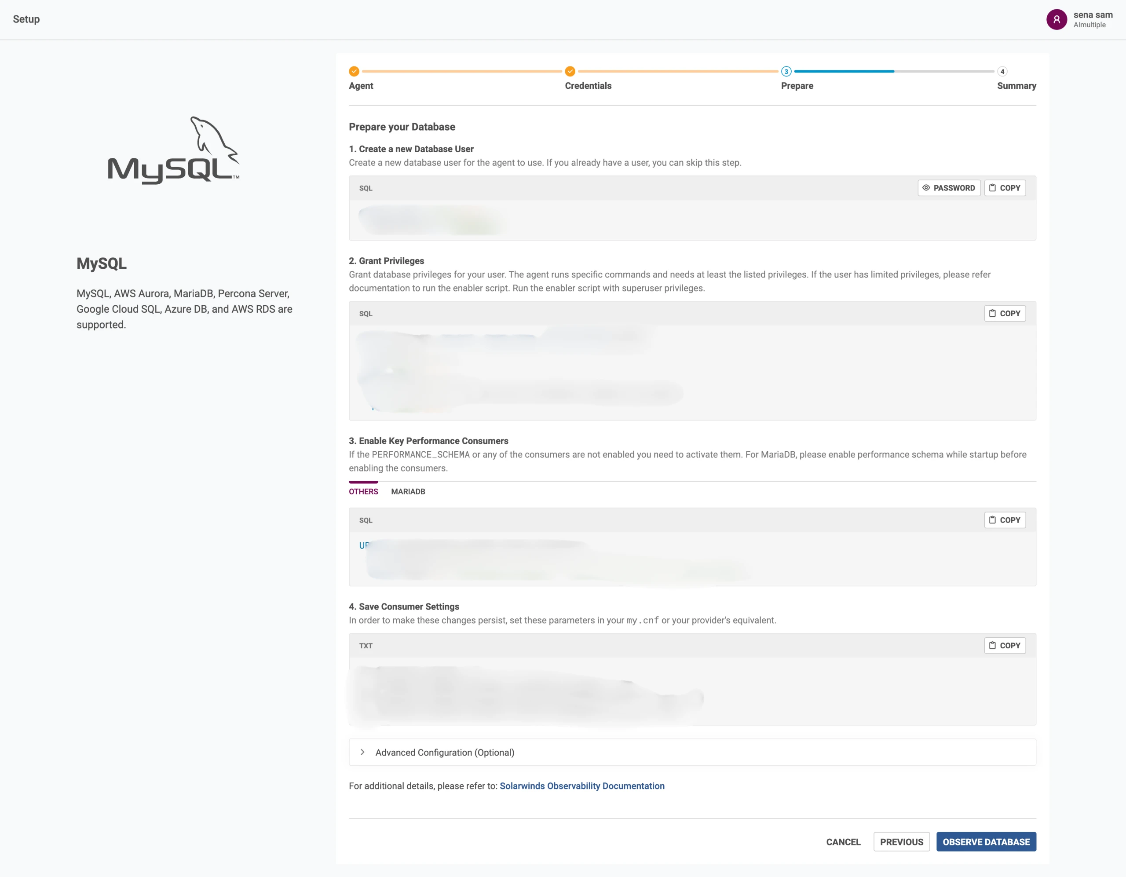Image resolution: width=1126 pixels, height=877 pixels.
Task: Click the AImultiple organization name
Action: click(1089, 25)
